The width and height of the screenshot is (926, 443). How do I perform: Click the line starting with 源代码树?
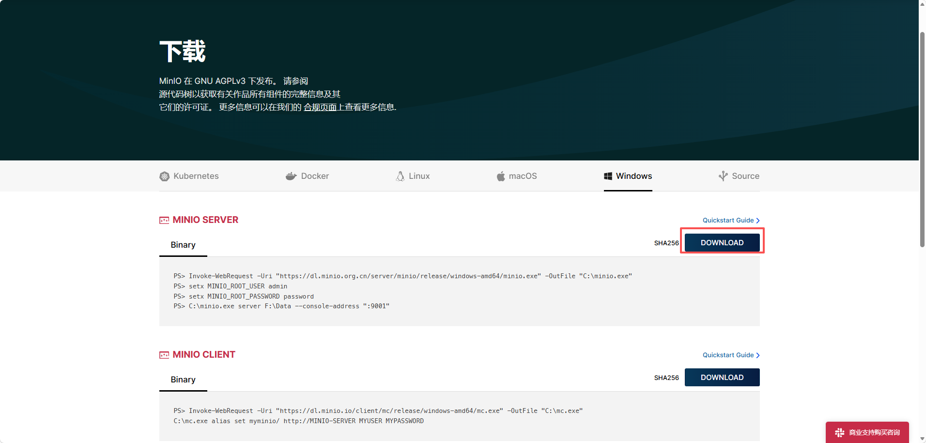[250, 94]
